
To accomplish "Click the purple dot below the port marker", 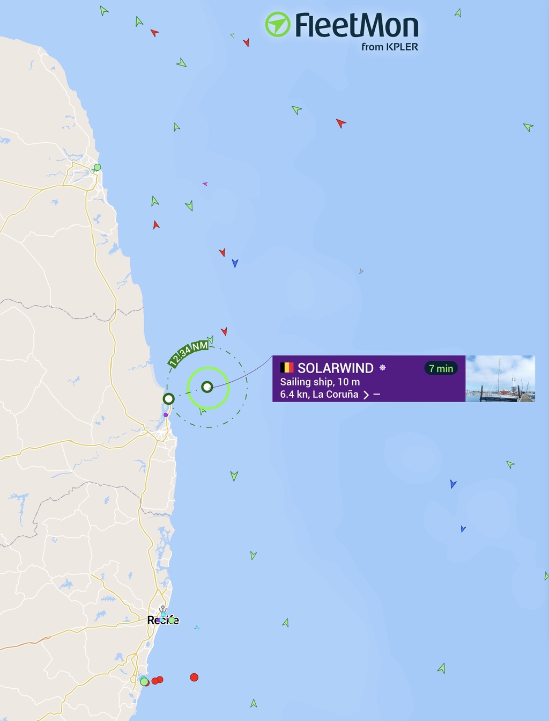I will coord(166,415).
